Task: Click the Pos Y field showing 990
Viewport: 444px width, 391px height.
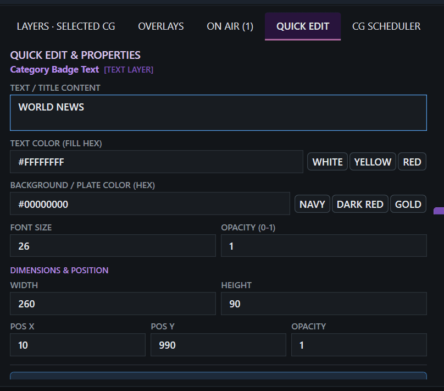Action: [x=218, y=345]
